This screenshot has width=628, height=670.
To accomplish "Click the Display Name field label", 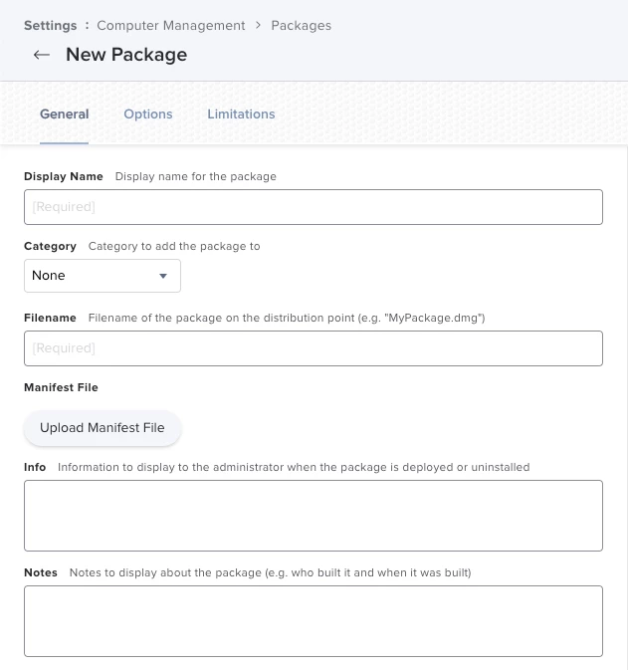I will 64,176.
